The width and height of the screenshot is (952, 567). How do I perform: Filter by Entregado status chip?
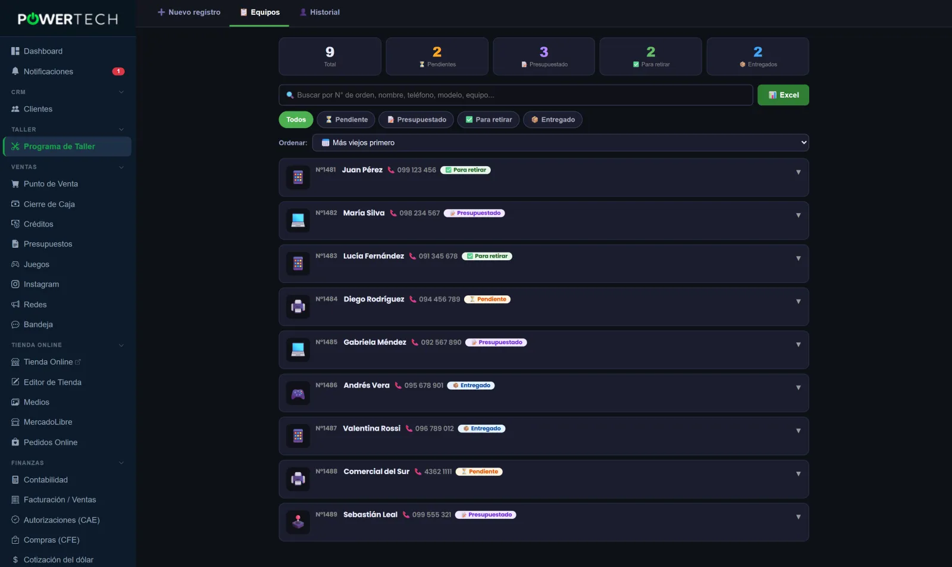click(x=553, y=120)
